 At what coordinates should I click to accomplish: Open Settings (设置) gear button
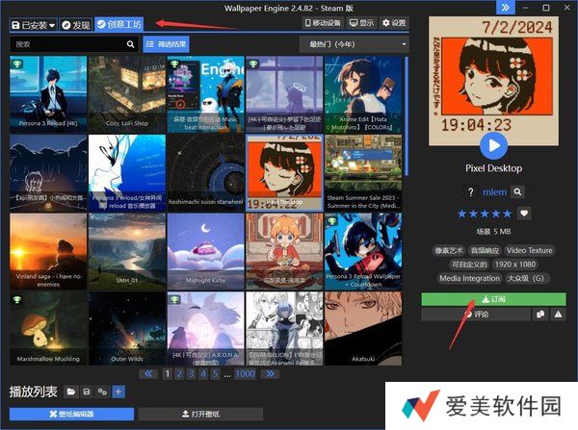[394, 23]
